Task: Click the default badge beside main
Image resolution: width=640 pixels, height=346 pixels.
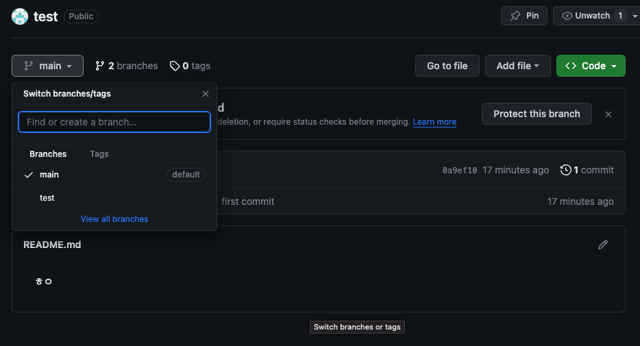Action: point(186,175)
